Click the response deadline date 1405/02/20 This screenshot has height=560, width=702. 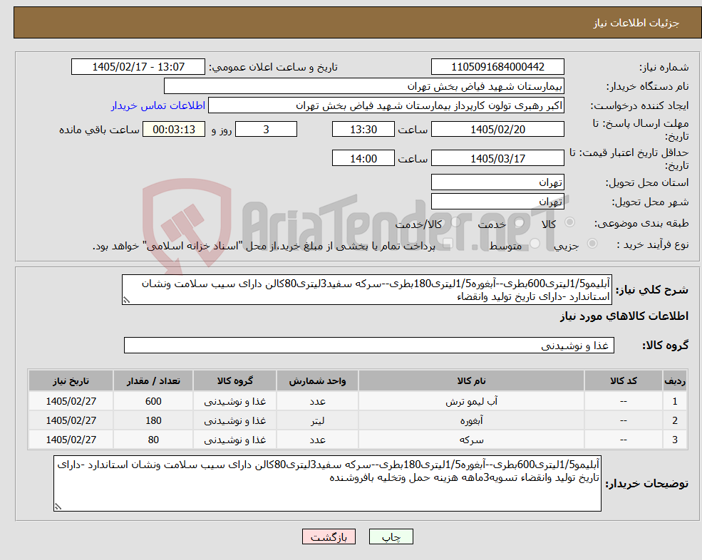[x=497, y=130]
